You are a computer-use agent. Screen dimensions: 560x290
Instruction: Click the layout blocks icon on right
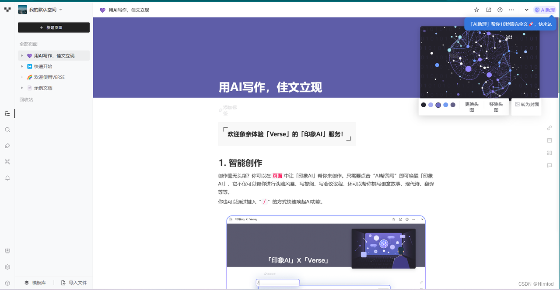pyautogui.click(x=549, y=153)
